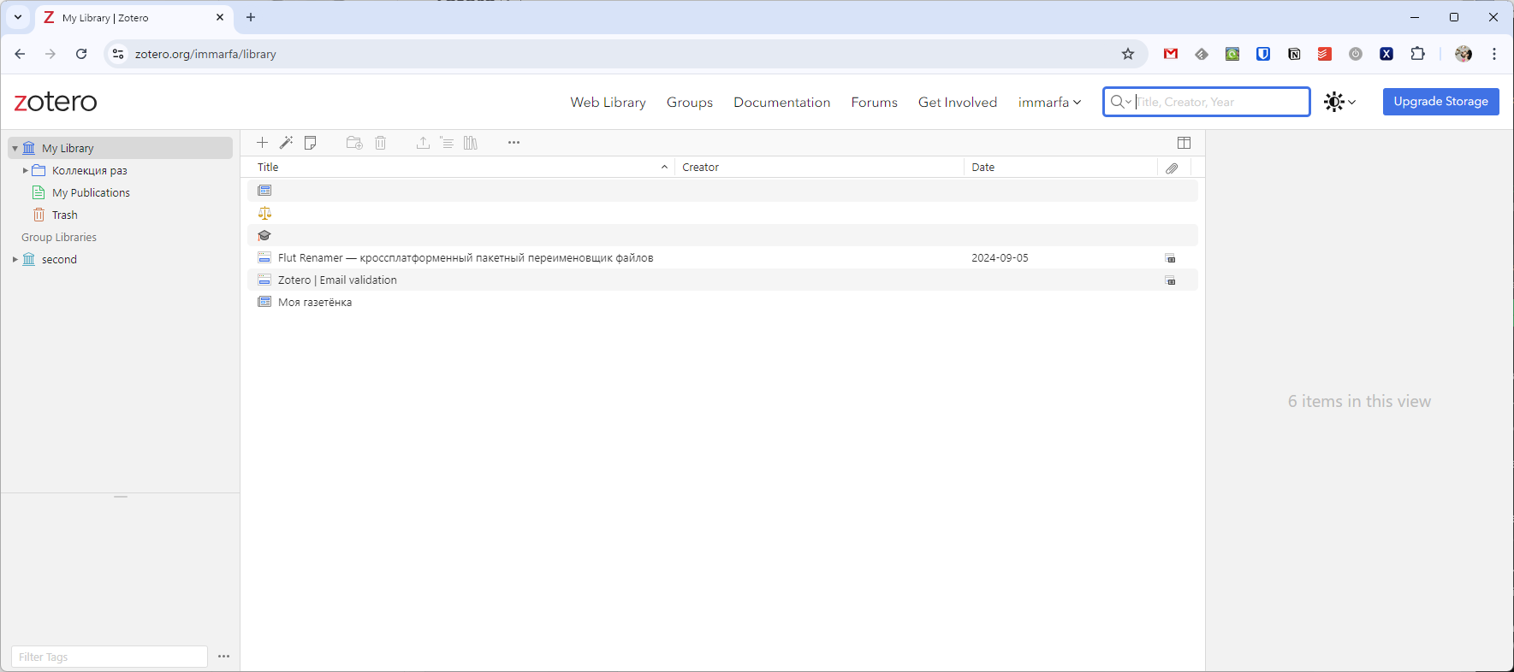The image size is (1514, 672).
Task: Click Move to Trash toolbar icon
Action: [x=381, y=143]
